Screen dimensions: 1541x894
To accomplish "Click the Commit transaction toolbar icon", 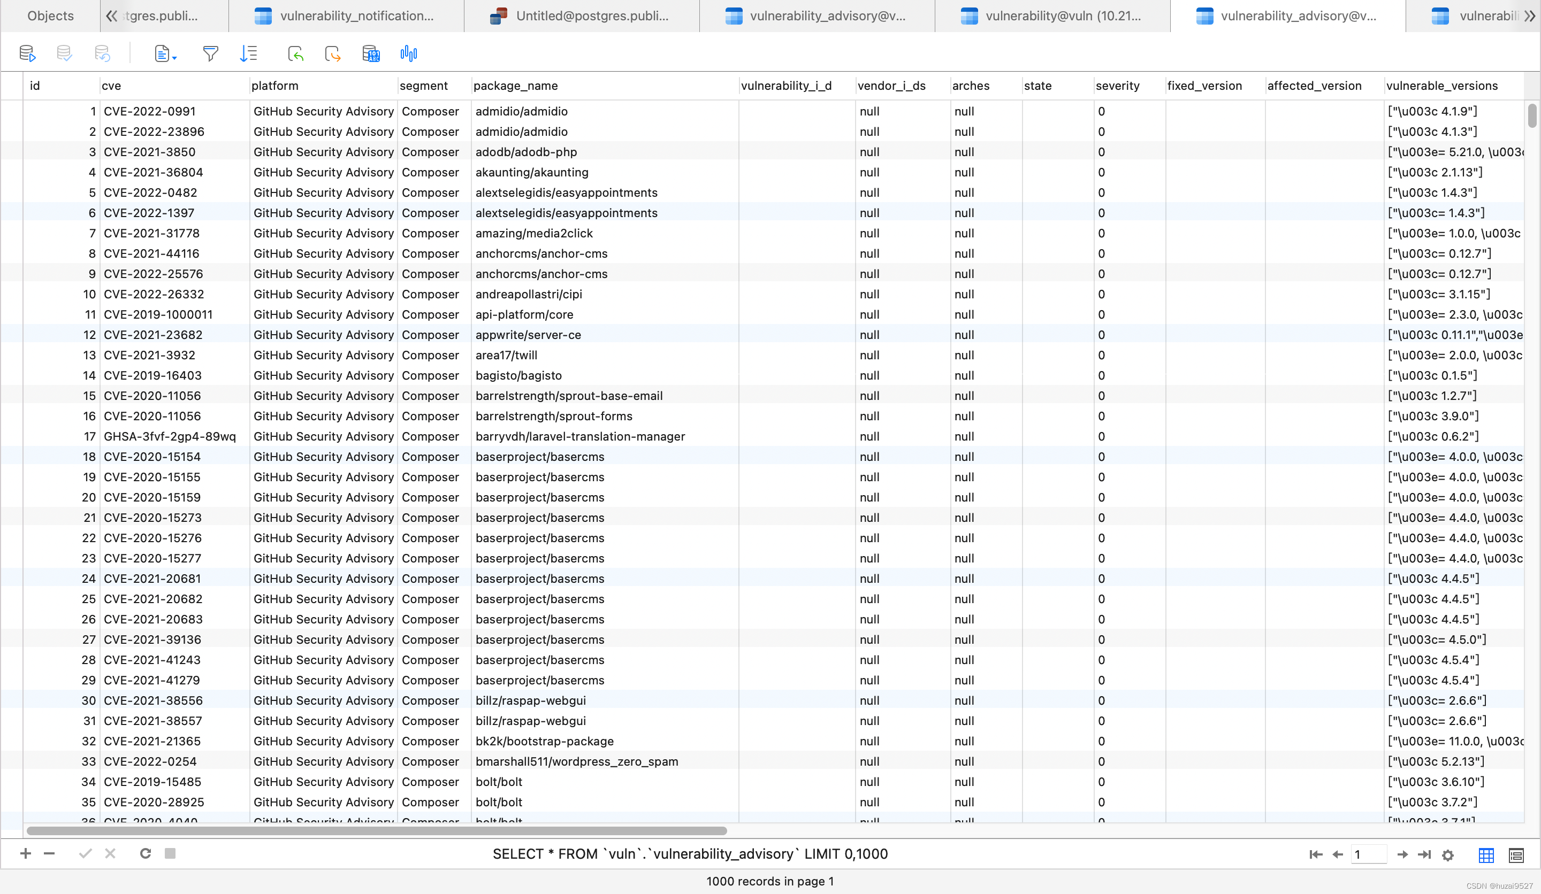I will [64, 54].
